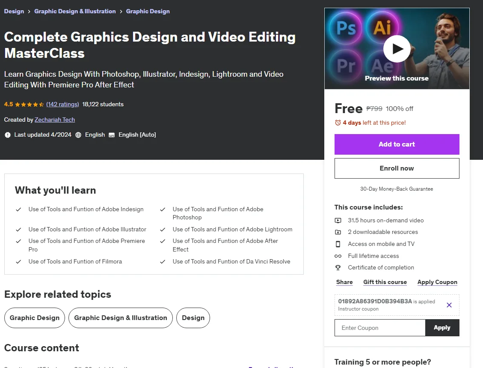Click the Apply coupon button
The height and width of the screenshot is (368, 483).
442,328
